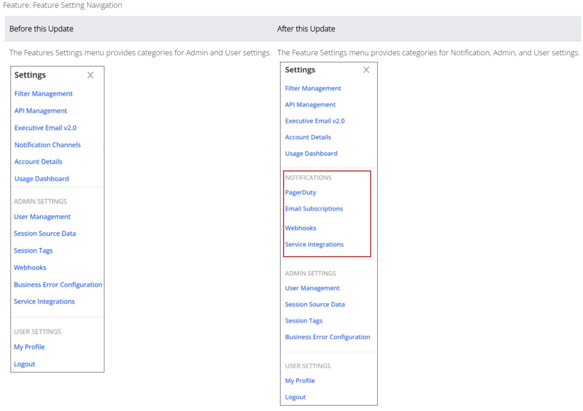Open User Management in the left panel
Screen dimensions: 583x411
coord(42,217)
